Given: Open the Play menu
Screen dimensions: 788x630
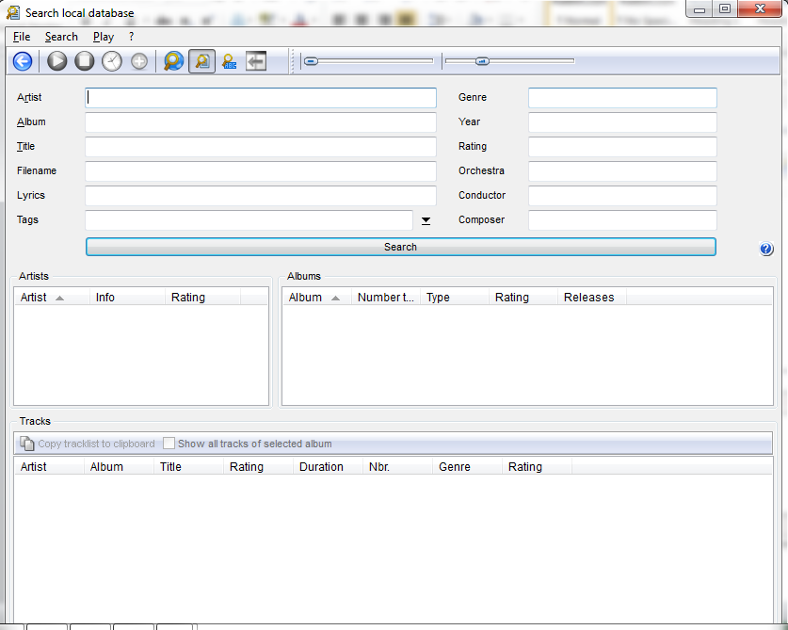Looking at the screenshot, I should click(104, 37).
